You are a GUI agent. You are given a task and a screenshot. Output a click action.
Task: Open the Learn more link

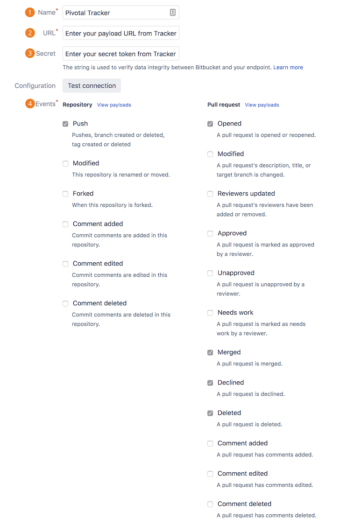288,67
